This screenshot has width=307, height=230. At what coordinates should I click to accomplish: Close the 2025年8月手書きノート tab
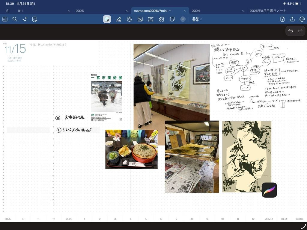coord(301,11)
